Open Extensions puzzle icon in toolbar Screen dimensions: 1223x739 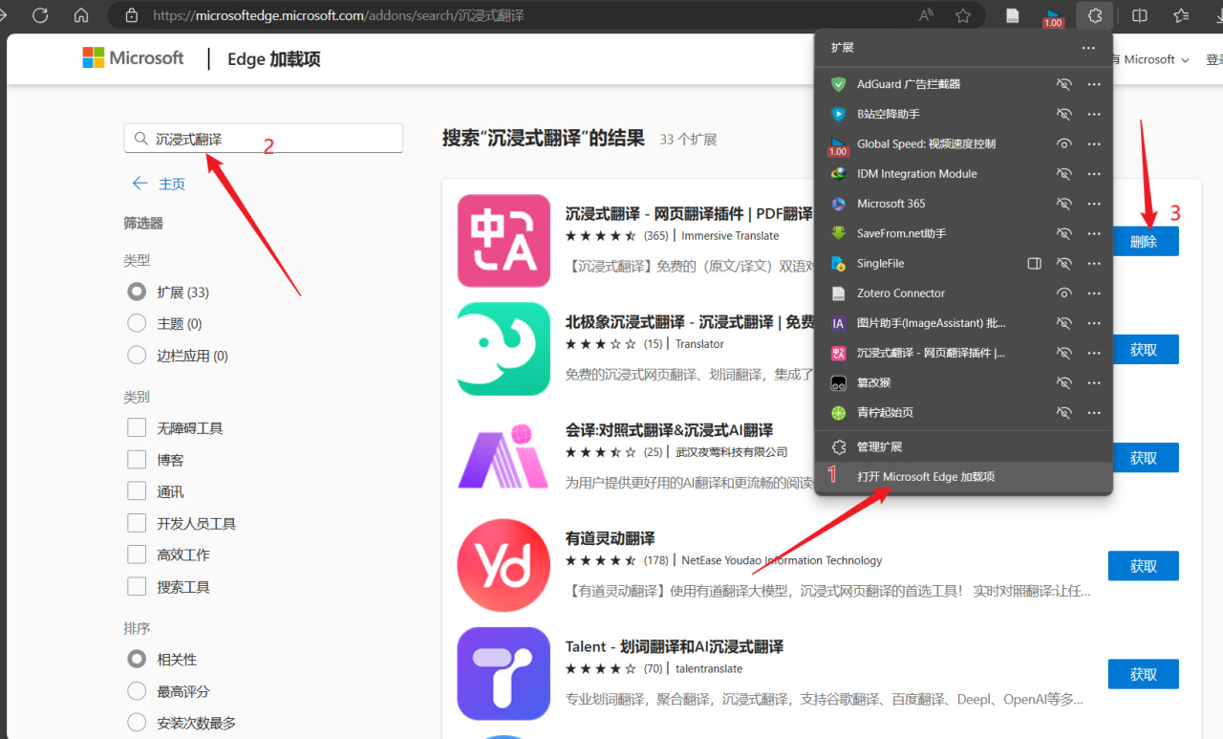pos(1095,15)
